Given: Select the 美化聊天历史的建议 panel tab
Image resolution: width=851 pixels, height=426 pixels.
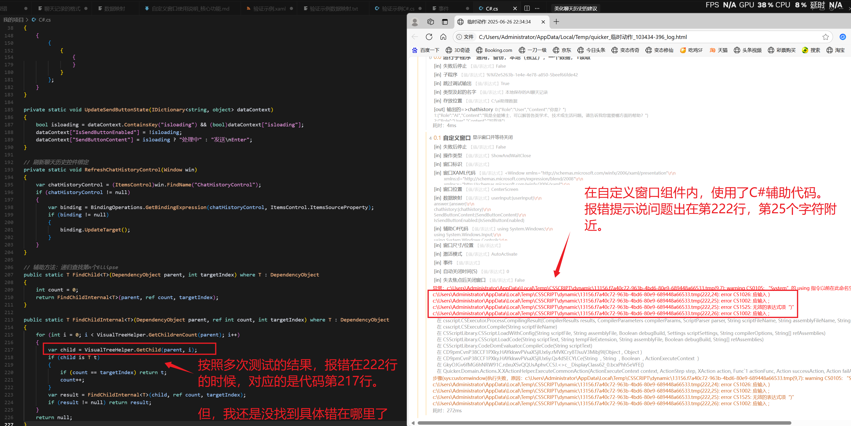Looking at the screenshot, I should point(576,9).
